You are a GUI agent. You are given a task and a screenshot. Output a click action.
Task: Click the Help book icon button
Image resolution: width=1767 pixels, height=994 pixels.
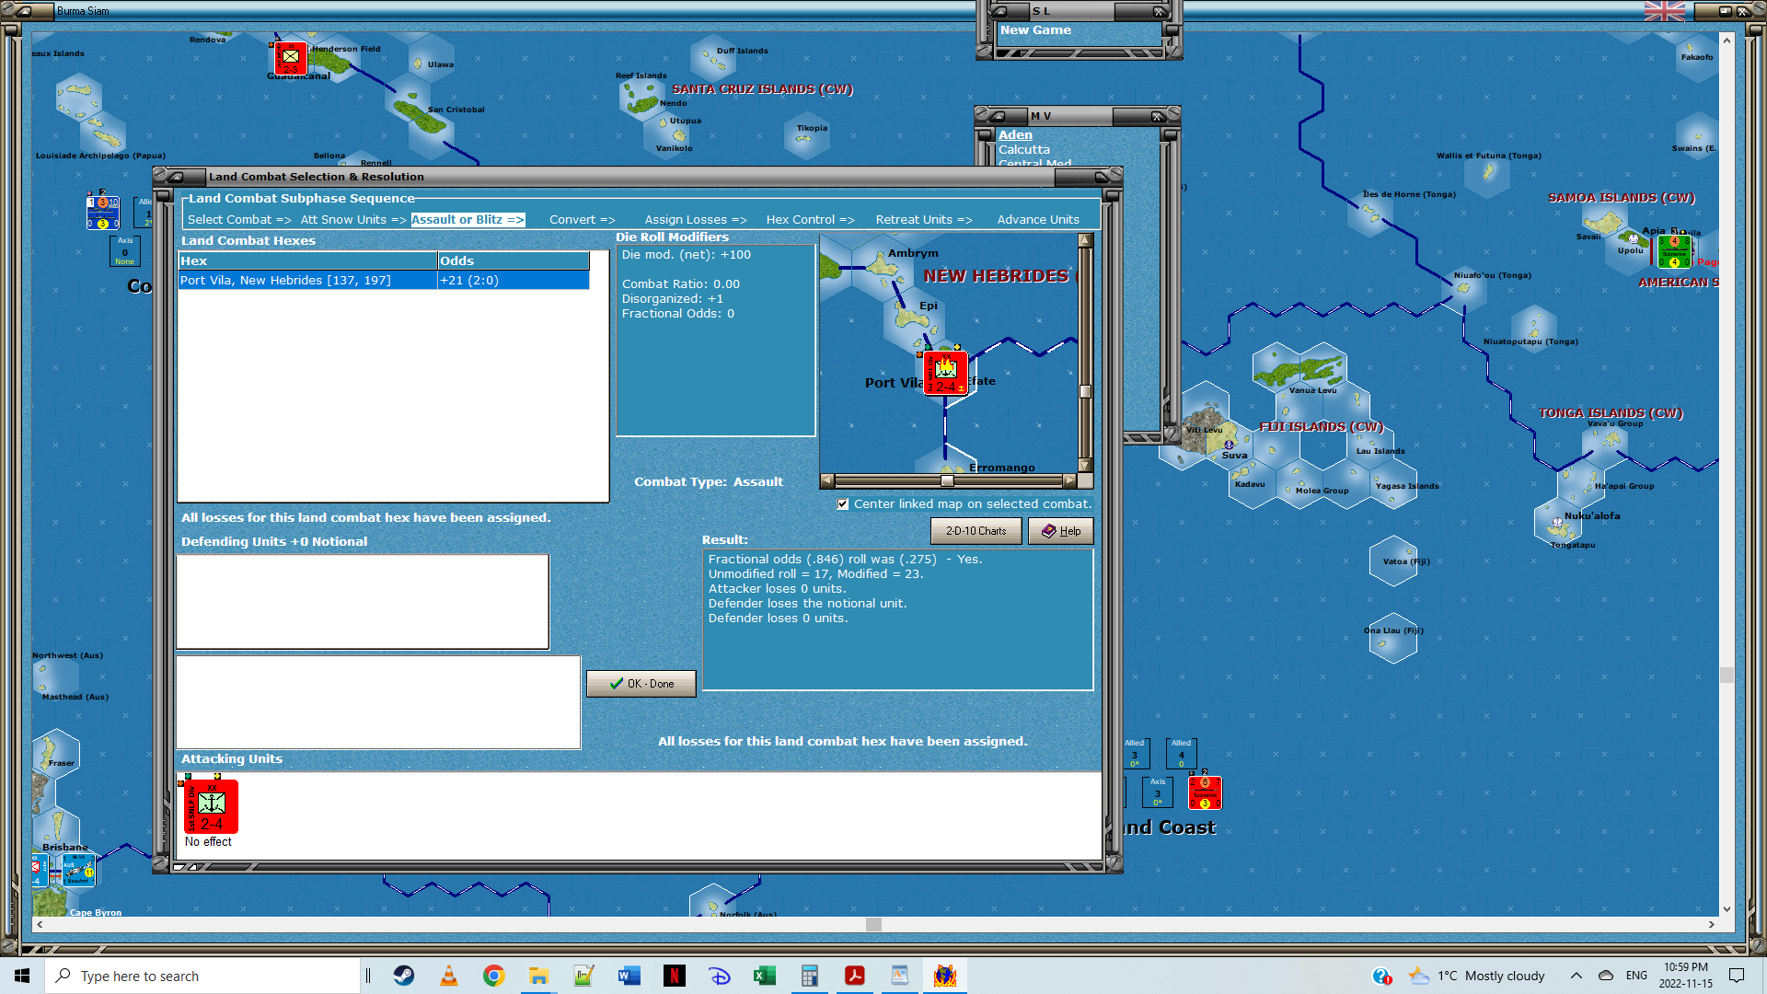[x=1060, y=531]
